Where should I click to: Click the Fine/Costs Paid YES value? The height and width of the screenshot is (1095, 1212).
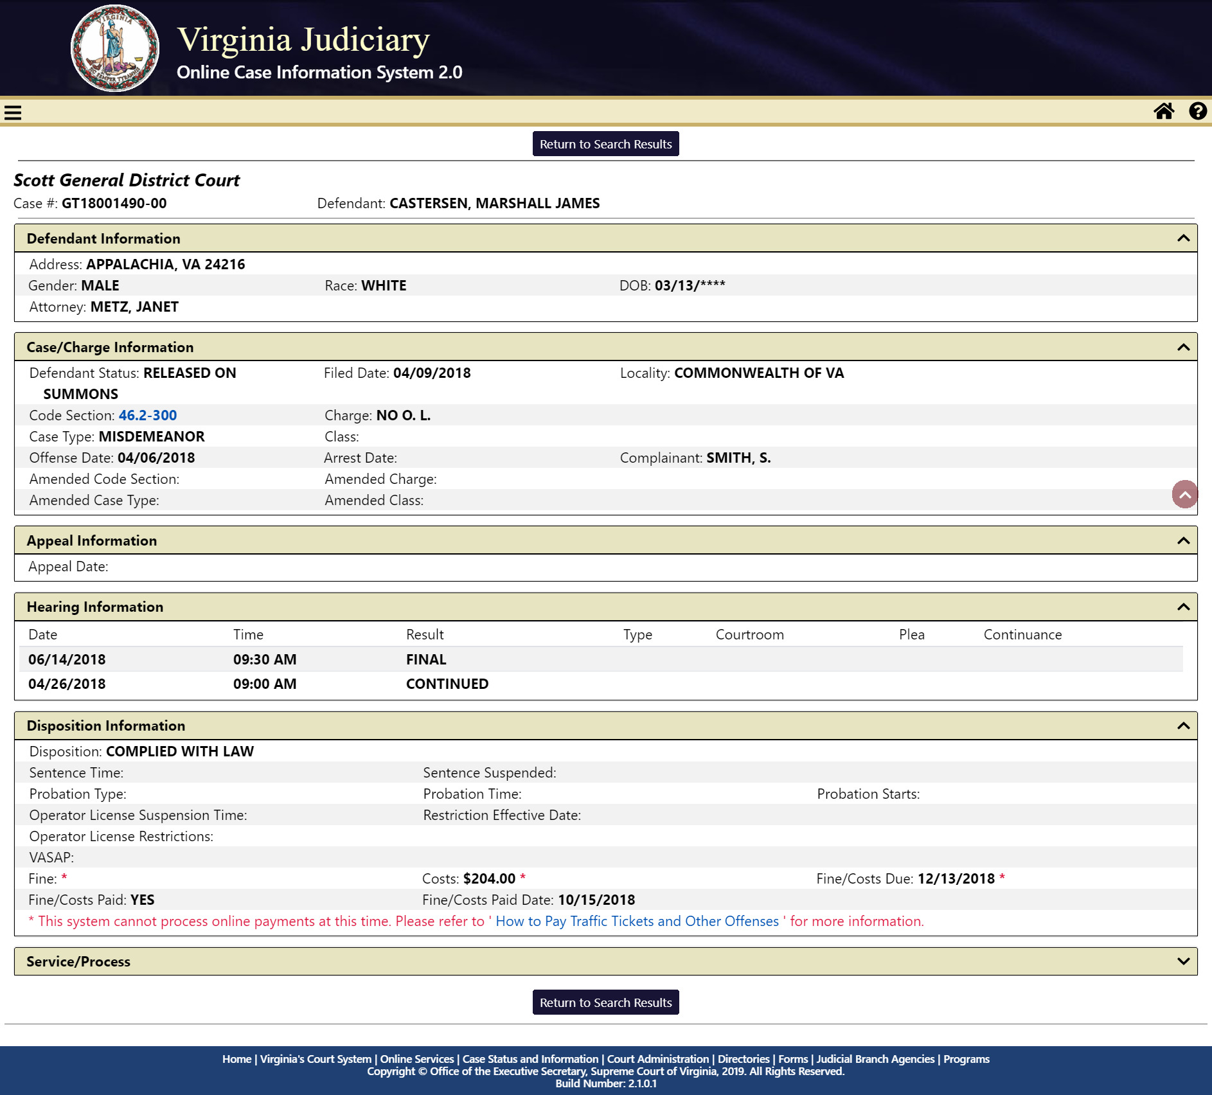[143, 900]
